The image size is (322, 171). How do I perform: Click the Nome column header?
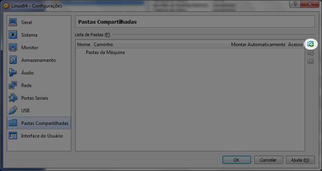pyautogui.click(x=84, y=45)
